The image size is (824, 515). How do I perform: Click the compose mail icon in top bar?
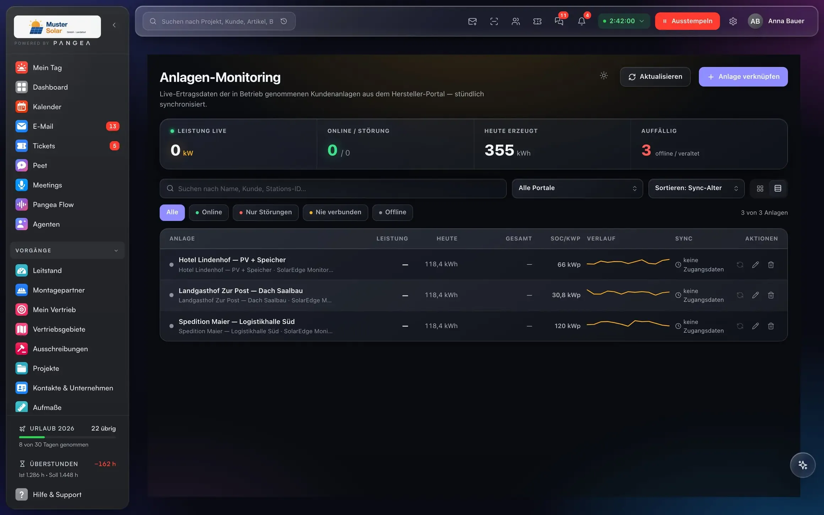472,21
